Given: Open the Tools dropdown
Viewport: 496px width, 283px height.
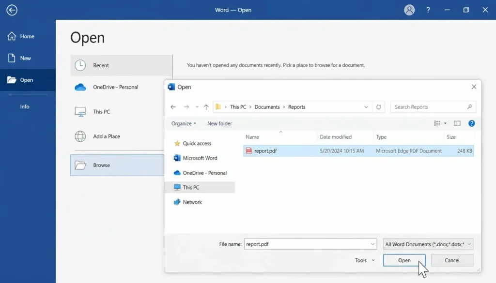Looking at the screenshot, I should pos(365,260).
